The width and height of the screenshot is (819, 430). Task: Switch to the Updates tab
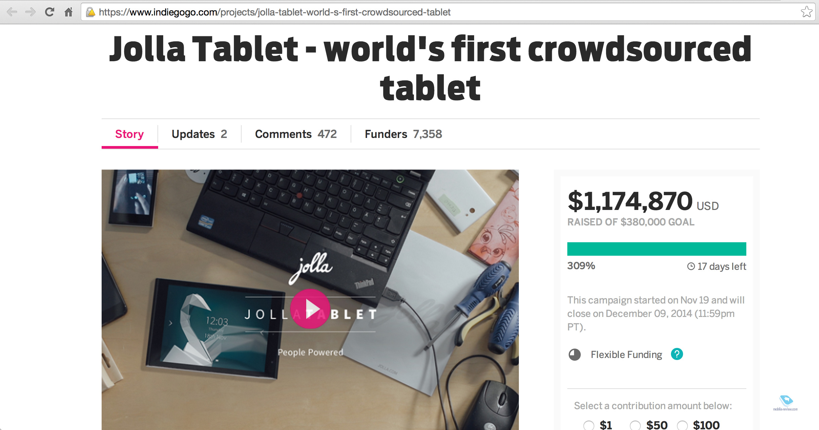point(199,134)
